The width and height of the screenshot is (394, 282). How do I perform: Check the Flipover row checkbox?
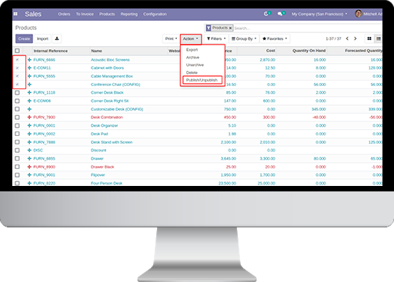17,175
